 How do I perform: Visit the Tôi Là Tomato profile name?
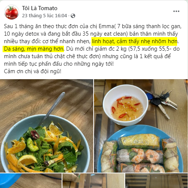[39, 8]
